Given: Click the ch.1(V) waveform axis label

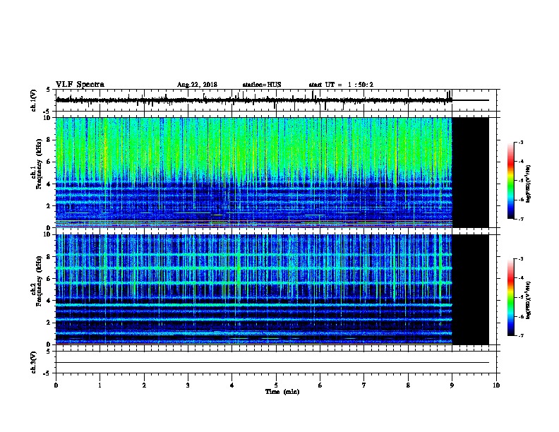Looking at the screenshot, I should pyautogui.click(x=34, y=100).
